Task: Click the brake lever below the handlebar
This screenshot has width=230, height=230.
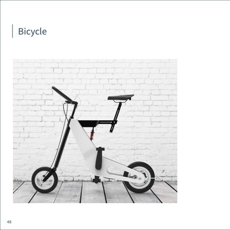Action: click(69, 102)
